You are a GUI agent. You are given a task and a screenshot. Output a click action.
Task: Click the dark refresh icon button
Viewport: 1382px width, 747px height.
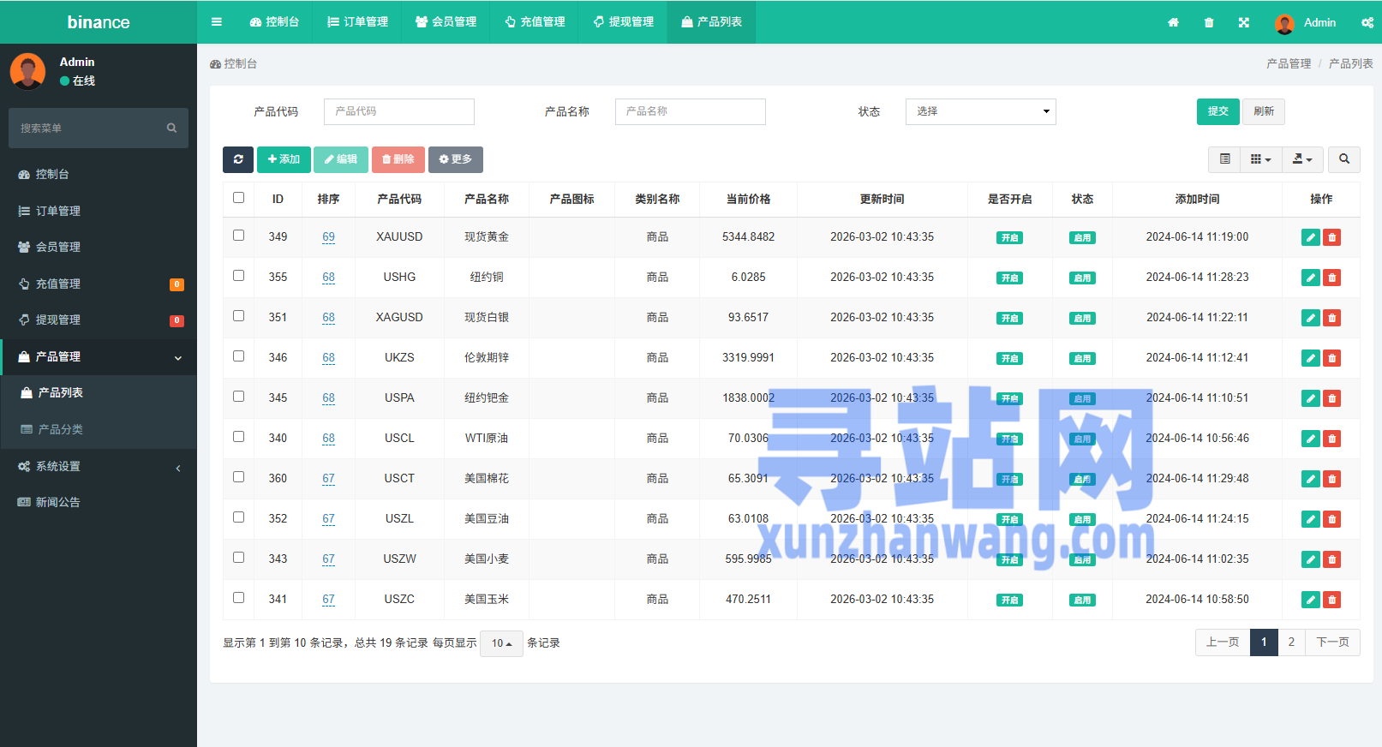coord(238,159)
